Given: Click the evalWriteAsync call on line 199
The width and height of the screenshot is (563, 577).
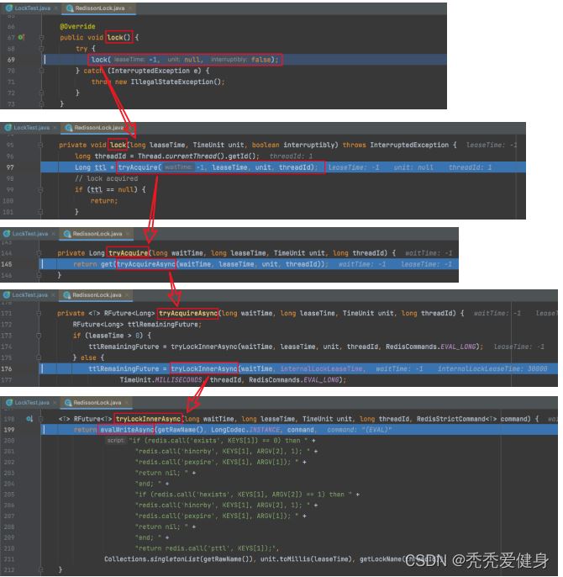Looking at the screenshot, I should point(127,429).
